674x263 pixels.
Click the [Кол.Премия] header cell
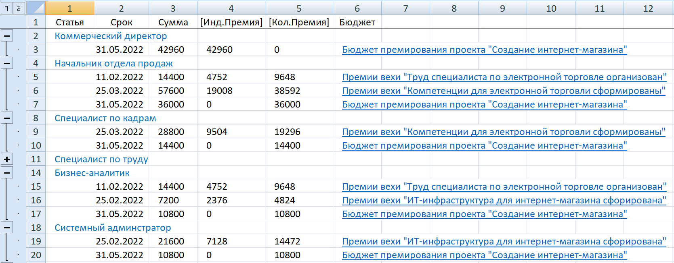point(299,22)
